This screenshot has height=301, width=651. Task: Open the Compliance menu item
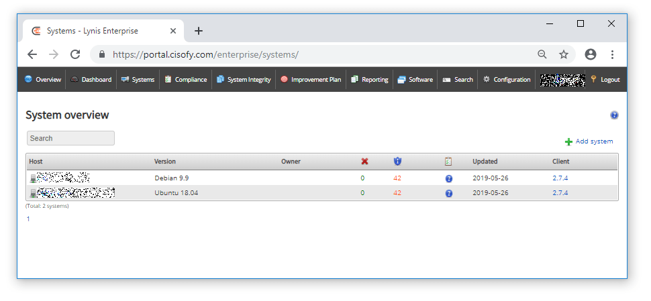click(186, 80)
